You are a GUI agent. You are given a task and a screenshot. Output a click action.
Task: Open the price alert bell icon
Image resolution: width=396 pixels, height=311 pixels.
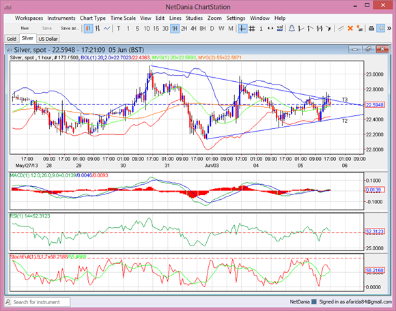292,29
